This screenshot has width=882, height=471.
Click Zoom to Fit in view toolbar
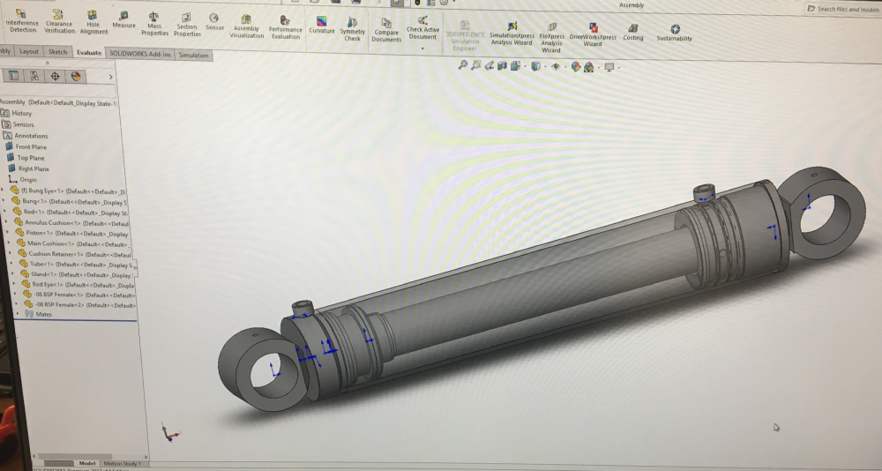click(462, 65)
